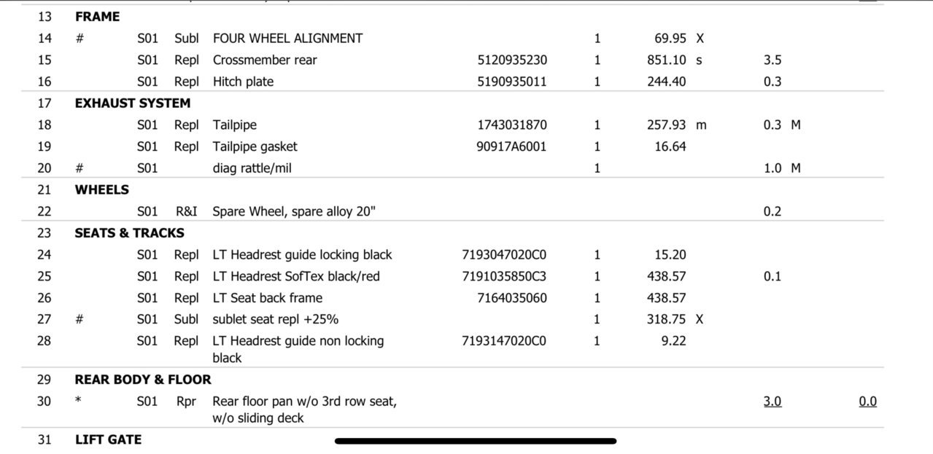933x454 pixels.
Task: Tap the underlined 0.0 paint value
Action: [868, 401]
